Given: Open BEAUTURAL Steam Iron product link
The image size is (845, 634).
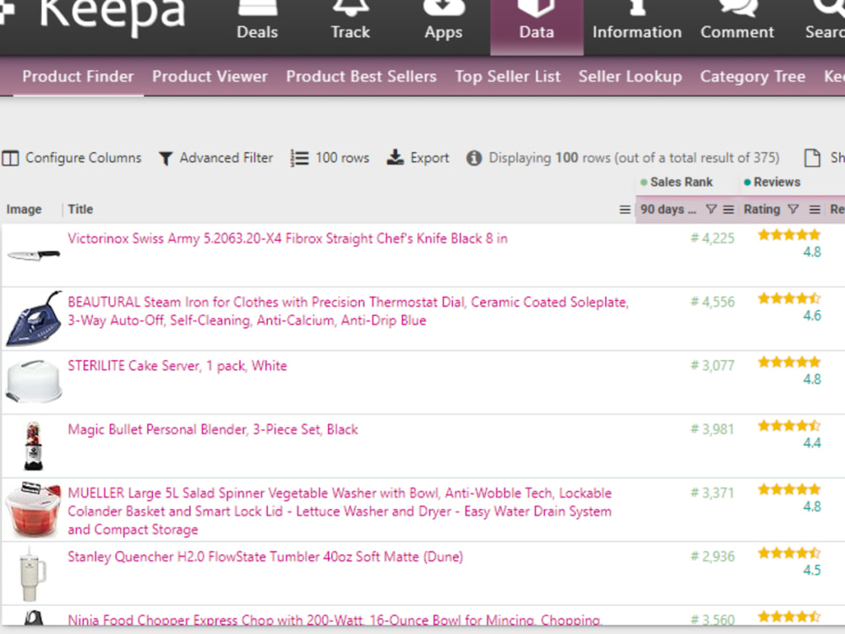Looking at the screenshot, I should [x=348, y=311].
